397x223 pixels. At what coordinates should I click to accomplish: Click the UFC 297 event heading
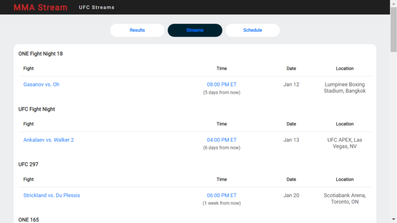point(28,165)
